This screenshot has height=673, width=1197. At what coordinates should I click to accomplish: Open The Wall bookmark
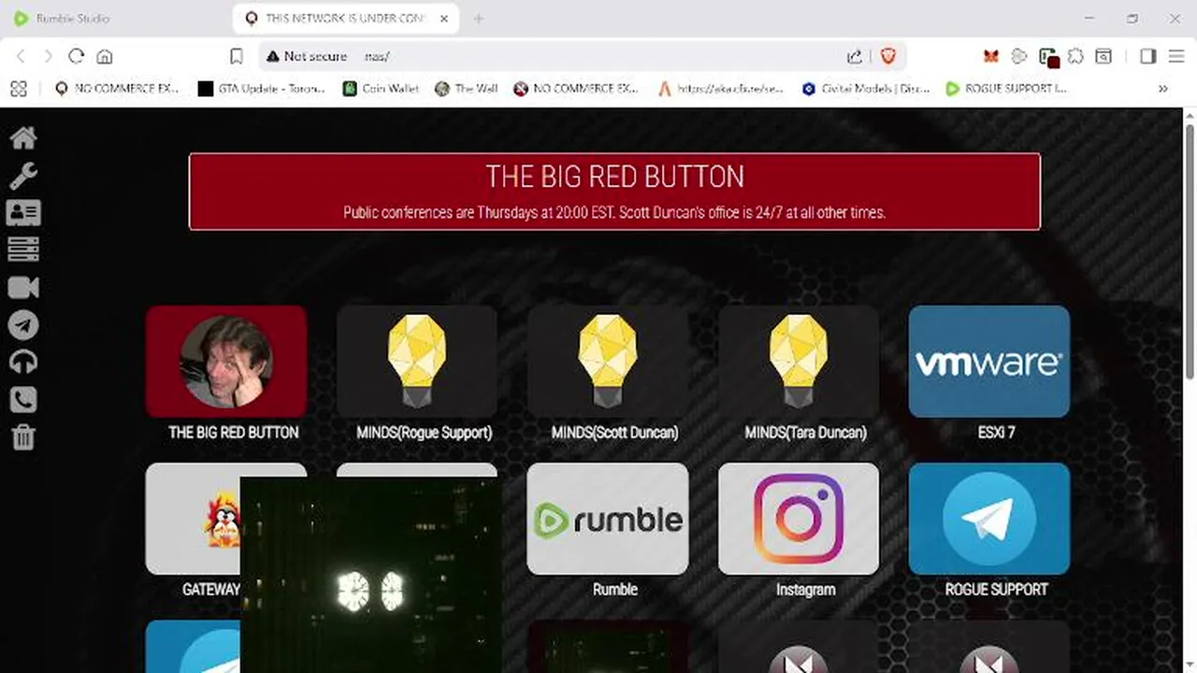466,89
